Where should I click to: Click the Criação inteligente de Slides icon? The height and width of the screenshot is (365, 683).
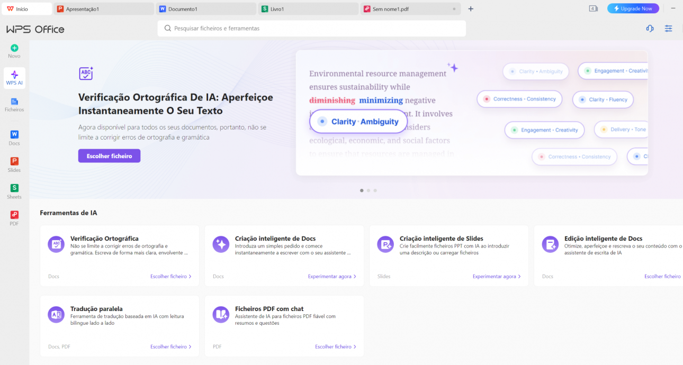coord(385,244)
